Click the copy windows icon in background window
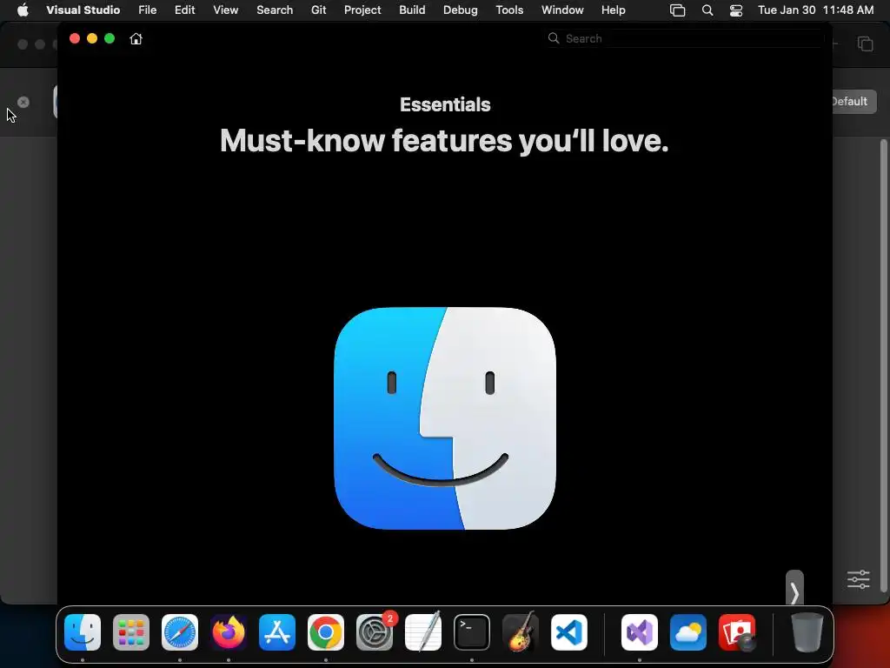 [x=865, y=43]
